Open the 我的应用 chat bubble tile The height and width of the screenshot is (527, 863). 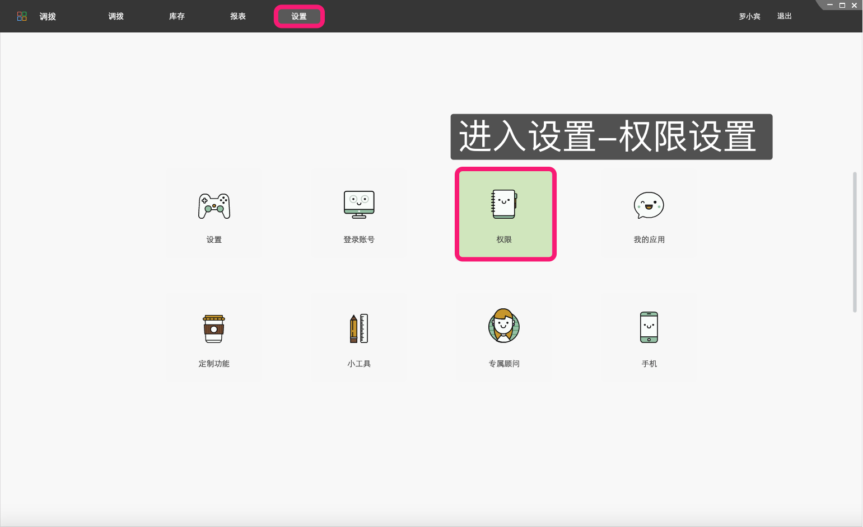[649, 214]
